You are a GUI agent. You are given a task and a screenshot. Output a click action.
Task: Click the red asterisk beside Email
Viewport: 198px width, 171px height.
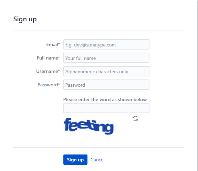click(x=59, y=44)
